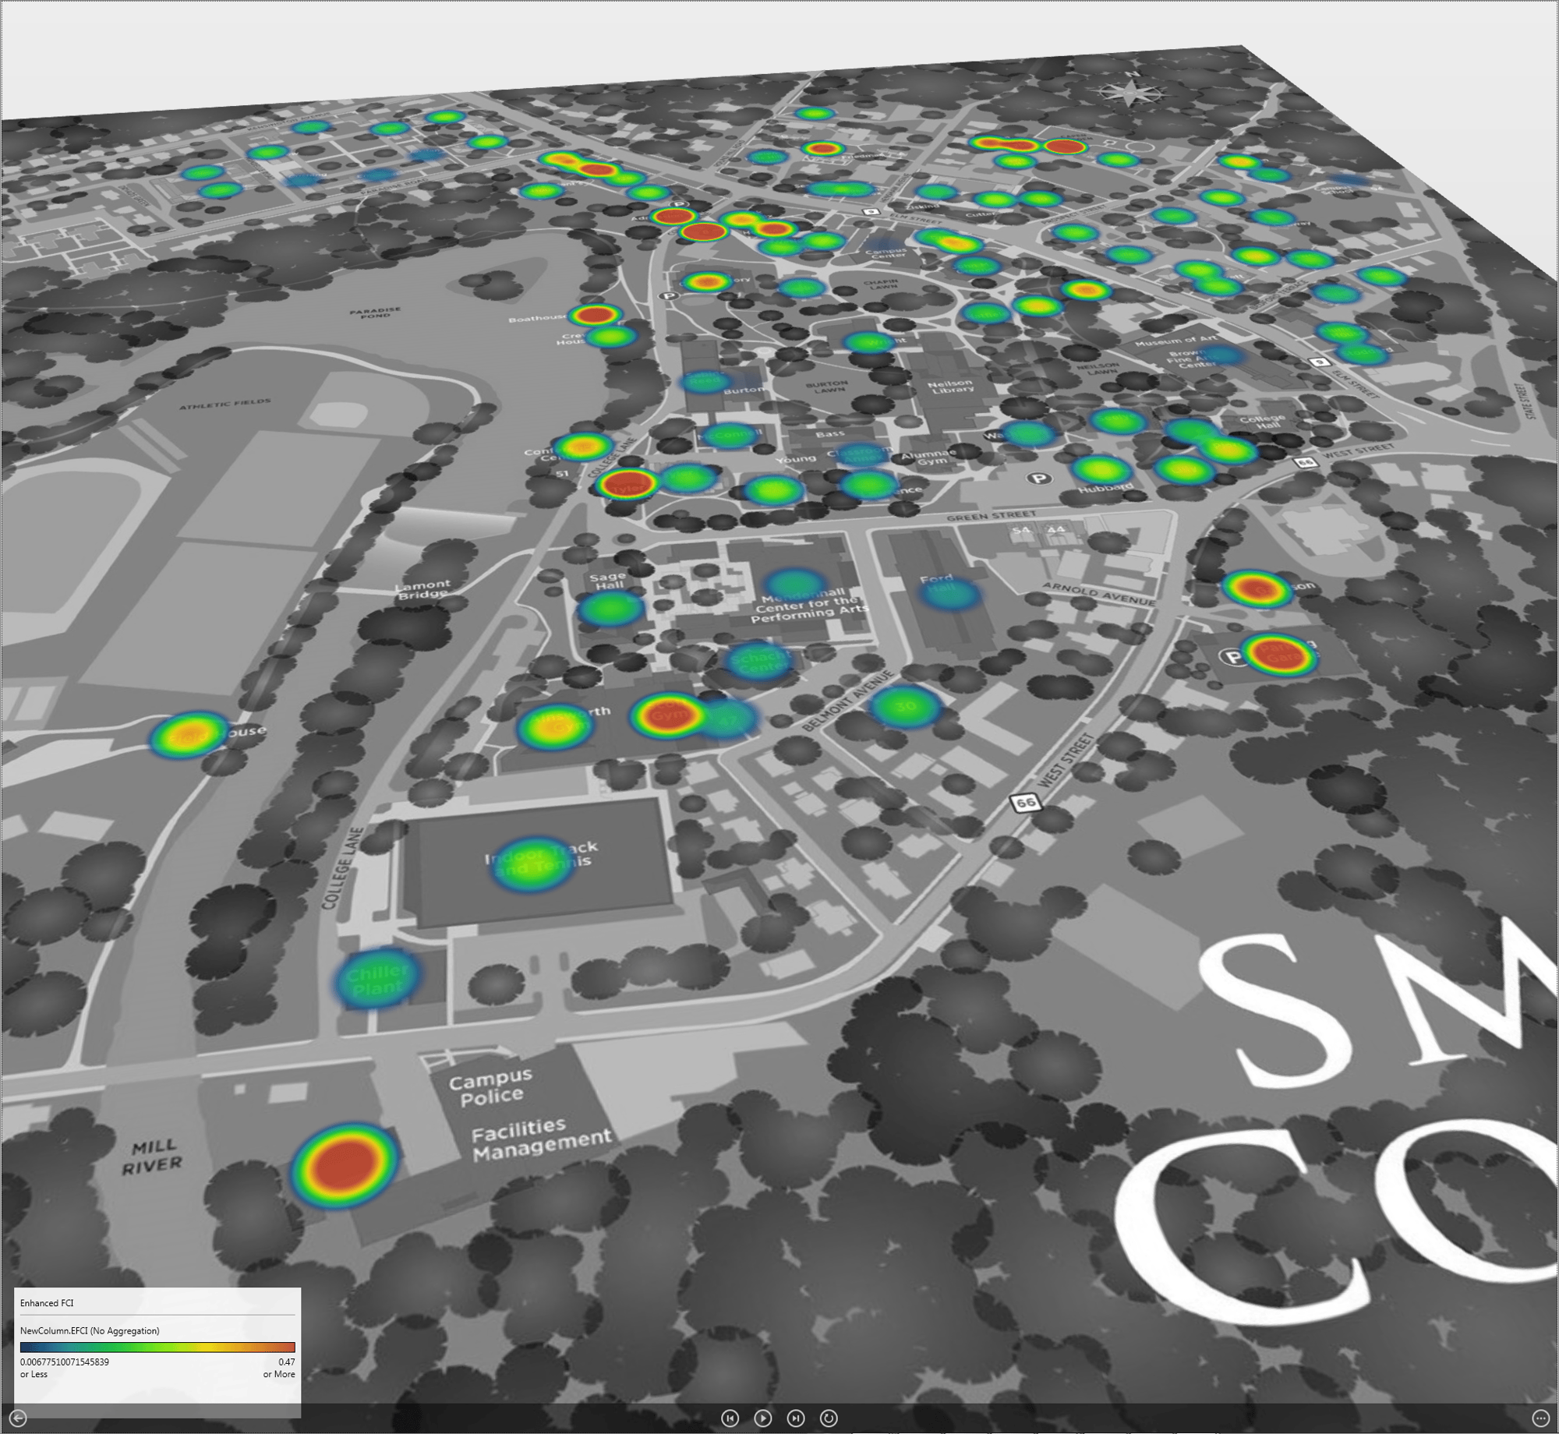
Task: Click the parking P icon near Hubbard
Action: tap(1038, 479)
